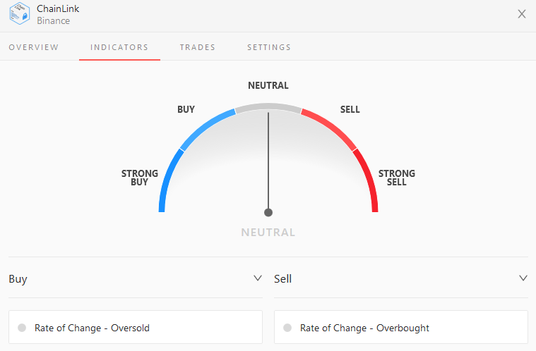Screen dimensions: 536x351
Task: Expand the Buy section chevron
Action: pos(258,278)
